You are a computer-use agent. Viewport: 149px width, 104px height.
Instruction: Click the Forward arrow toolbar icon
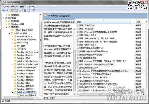[7, 10]
